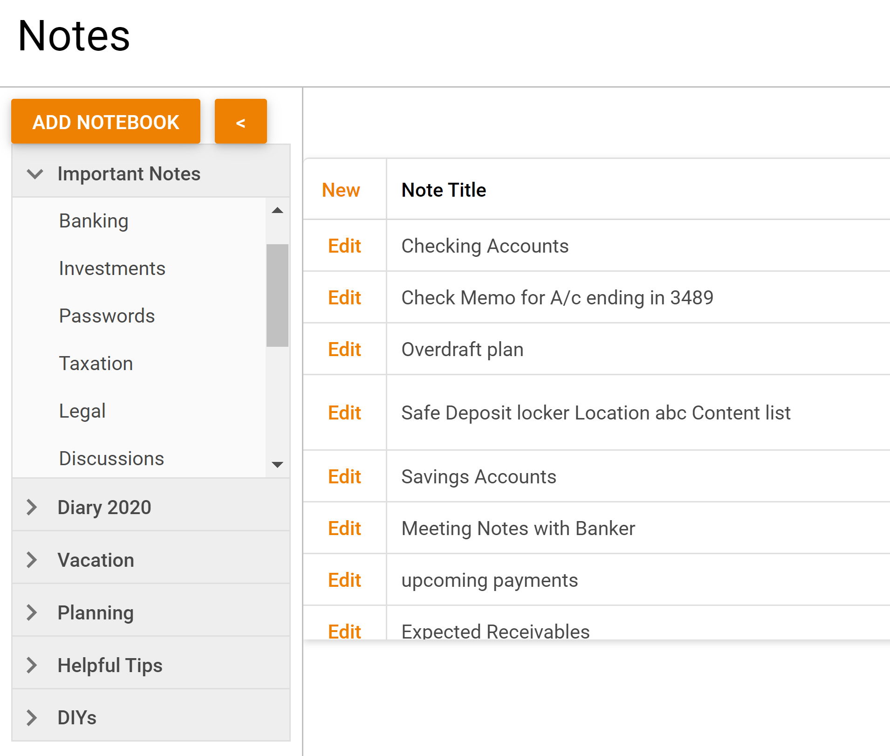Open the Investments section
Image resolution: width=890 pixels, height=756 pixels.
112,268
